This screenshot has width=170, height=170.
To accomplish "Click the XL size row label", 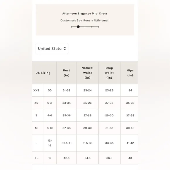I will click(36, 158).
